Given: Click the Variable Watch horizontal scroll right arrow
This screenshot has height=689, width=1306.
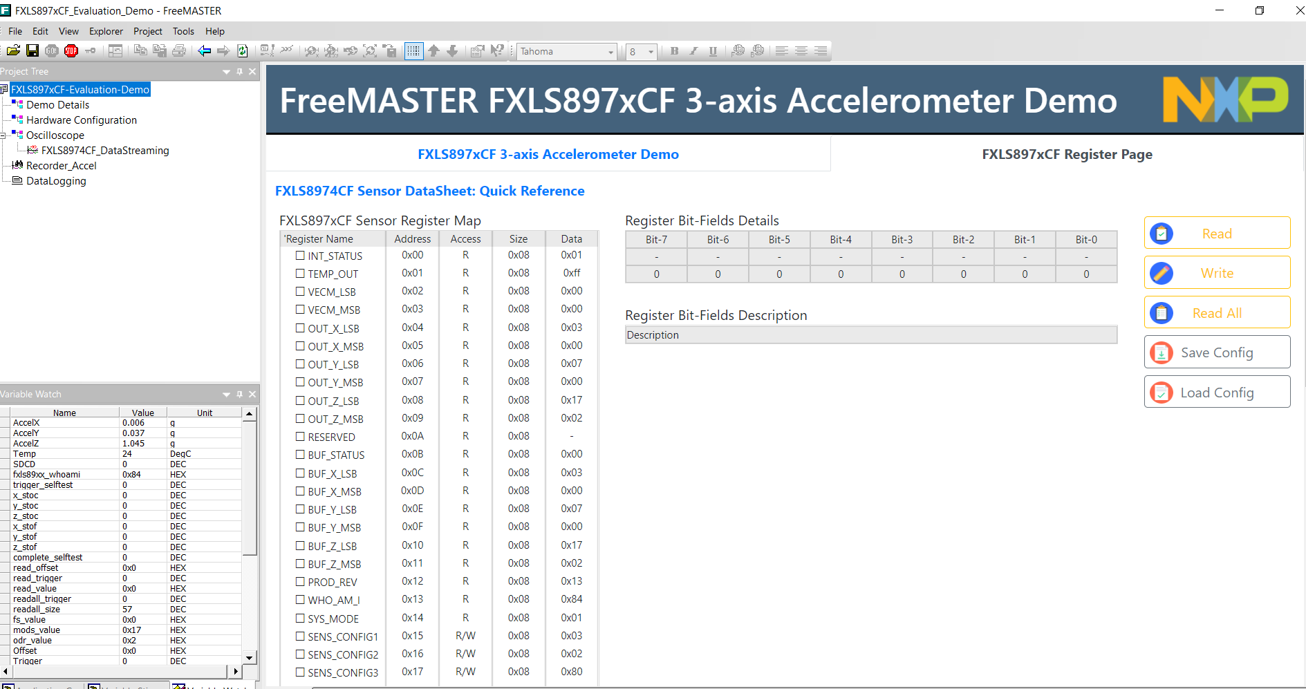Looking at the screenshot, I should point(235,671).
